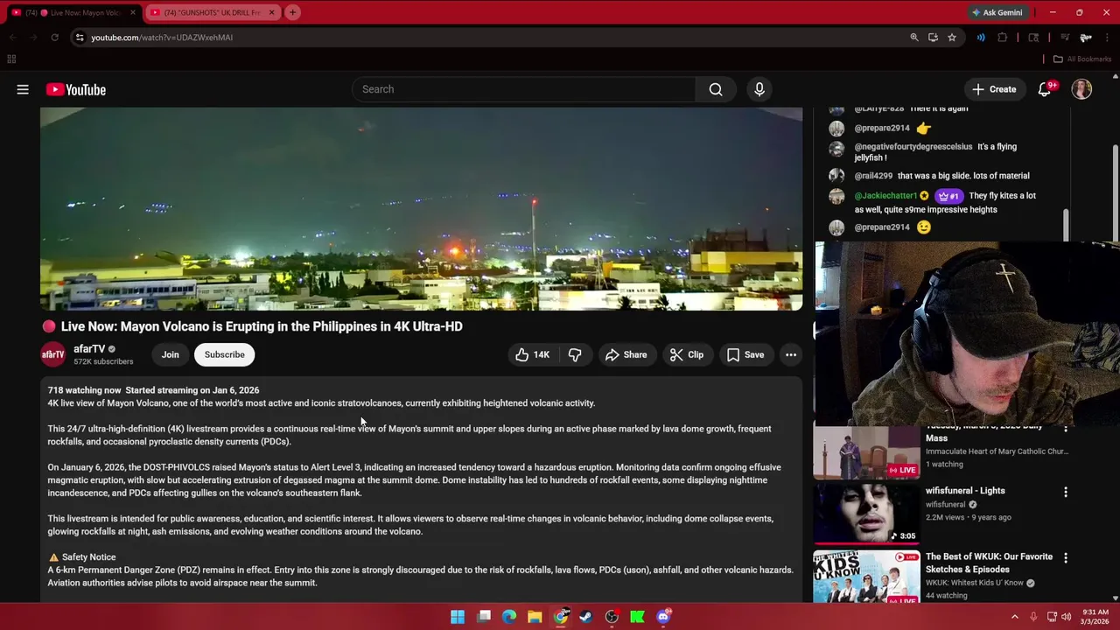Click chat user @negativefourtydegreescelsius

tap(913, 147)
